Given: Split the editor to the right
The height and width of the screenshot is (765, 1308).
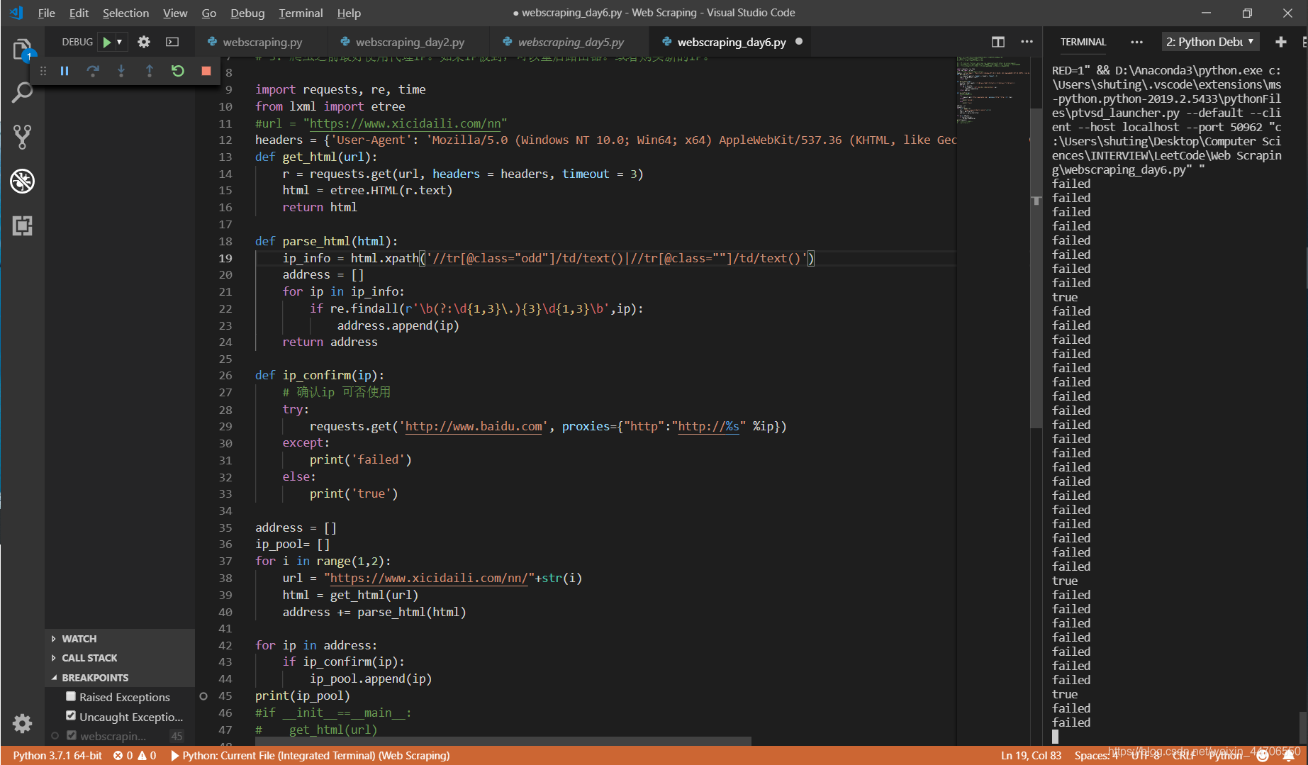Looking at the screenshot, I should tap(998, 42).
